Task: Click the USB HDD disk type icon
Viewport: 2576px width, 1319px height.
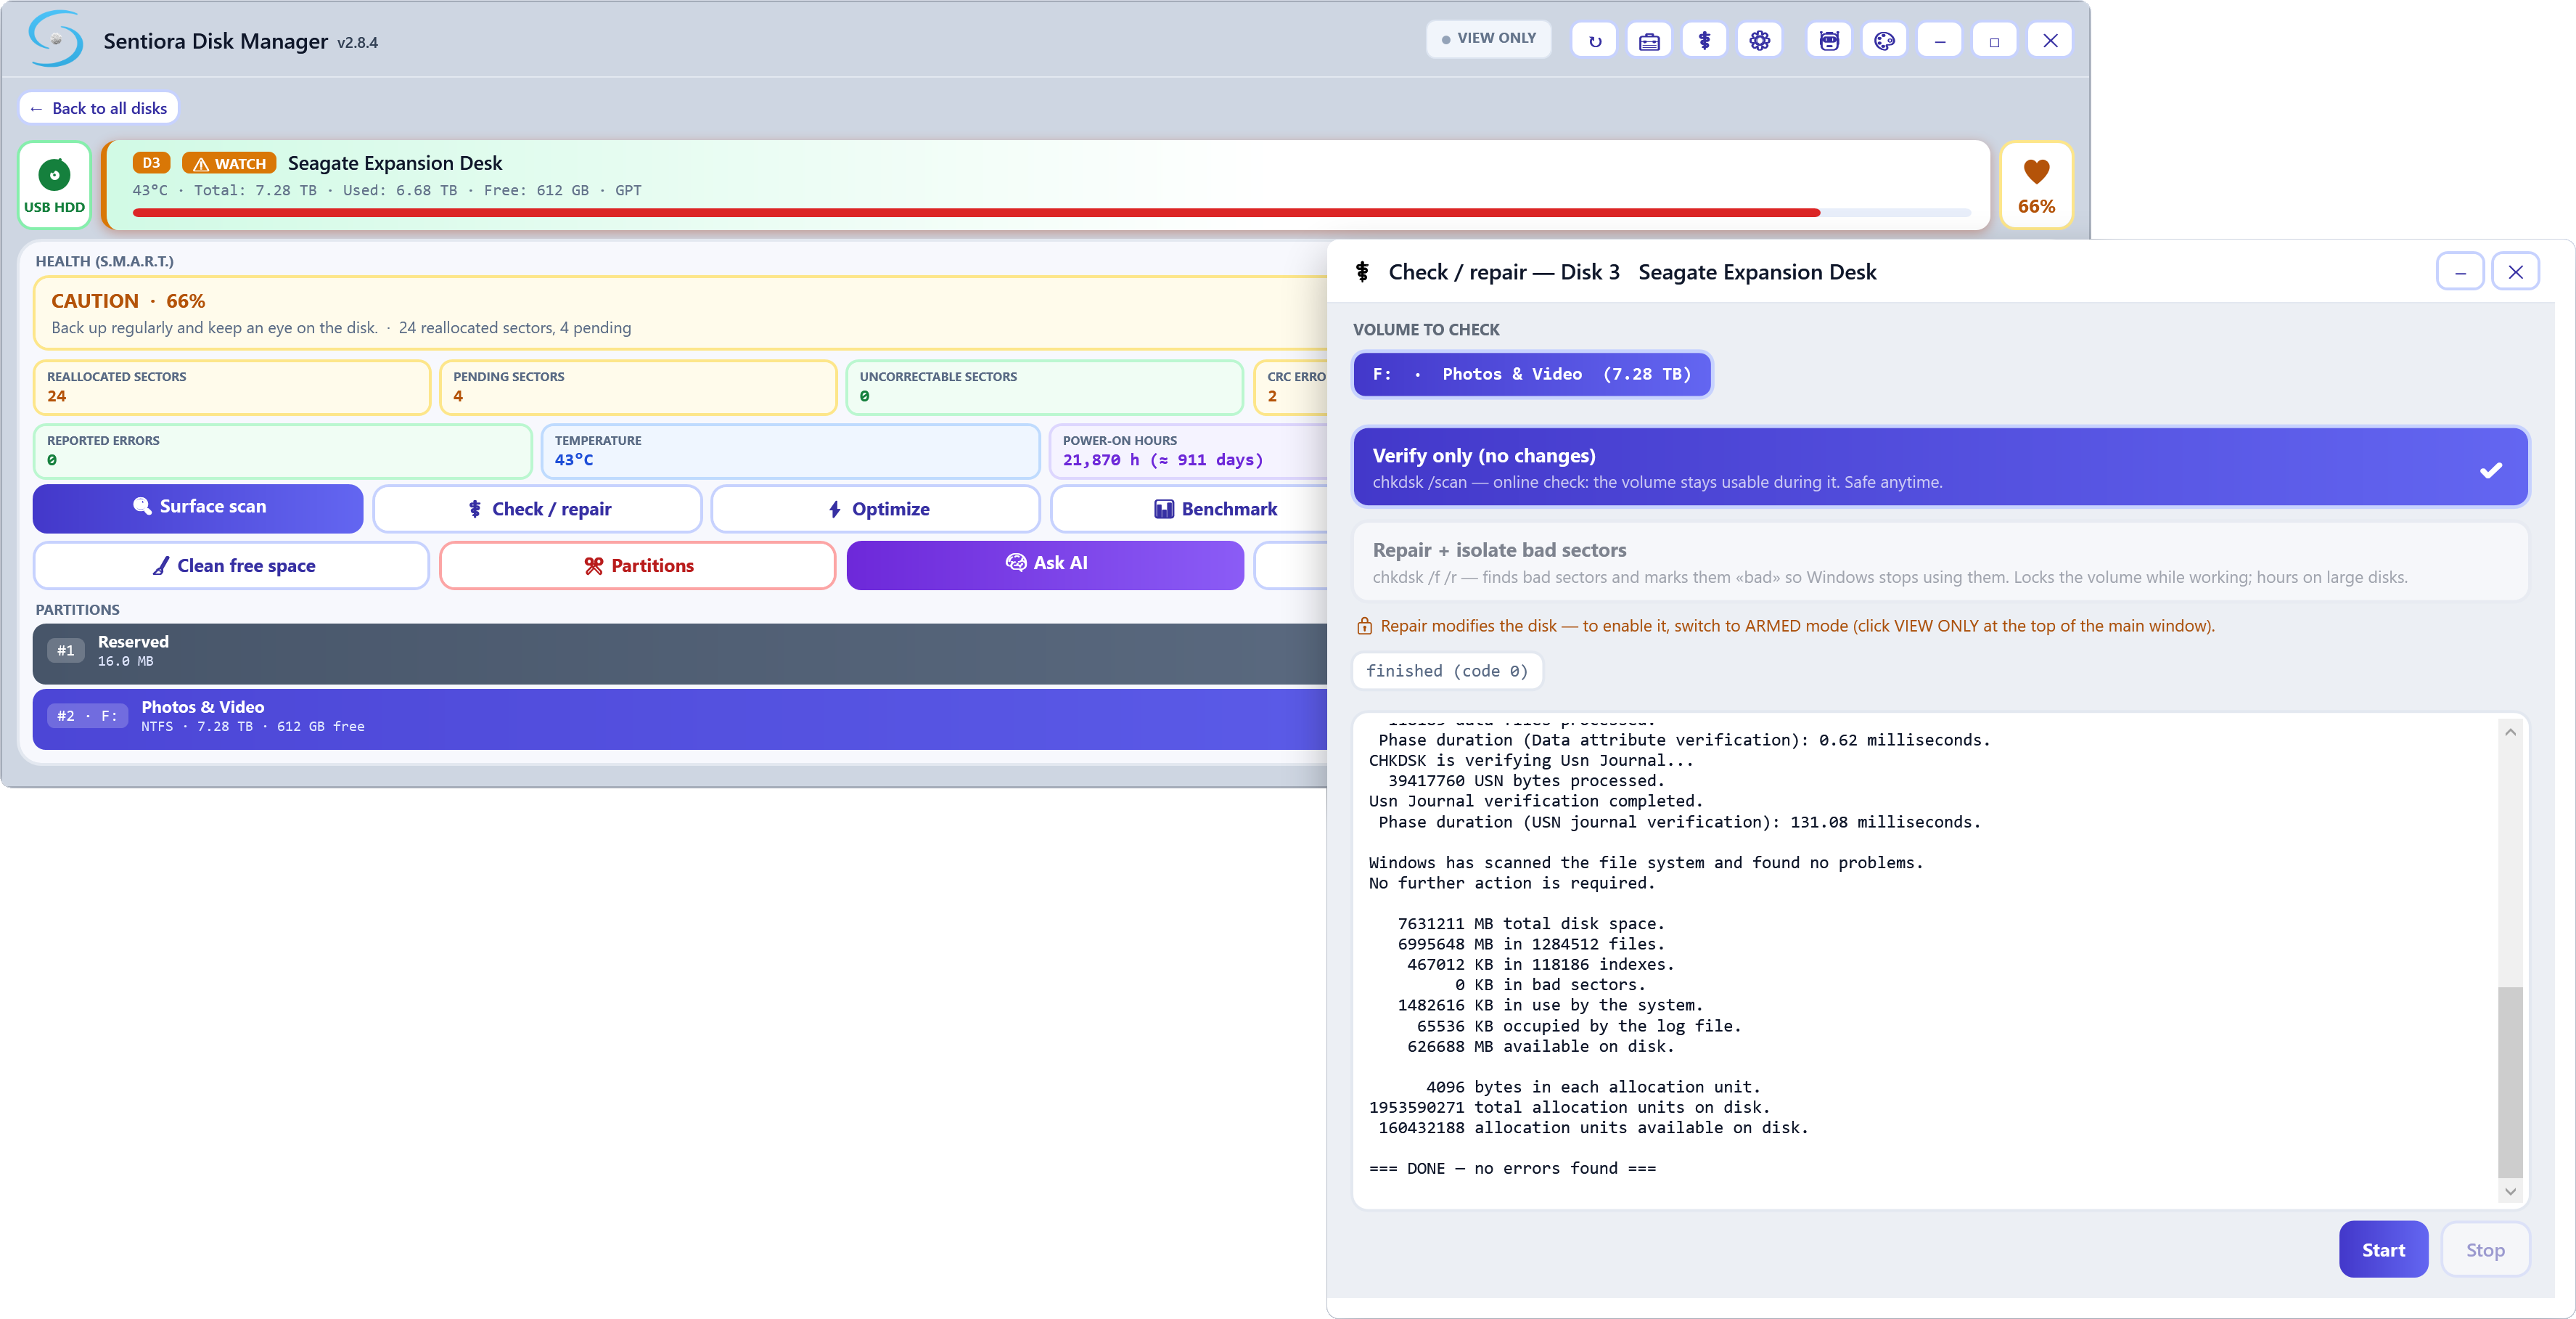Action: coord(54,185)
